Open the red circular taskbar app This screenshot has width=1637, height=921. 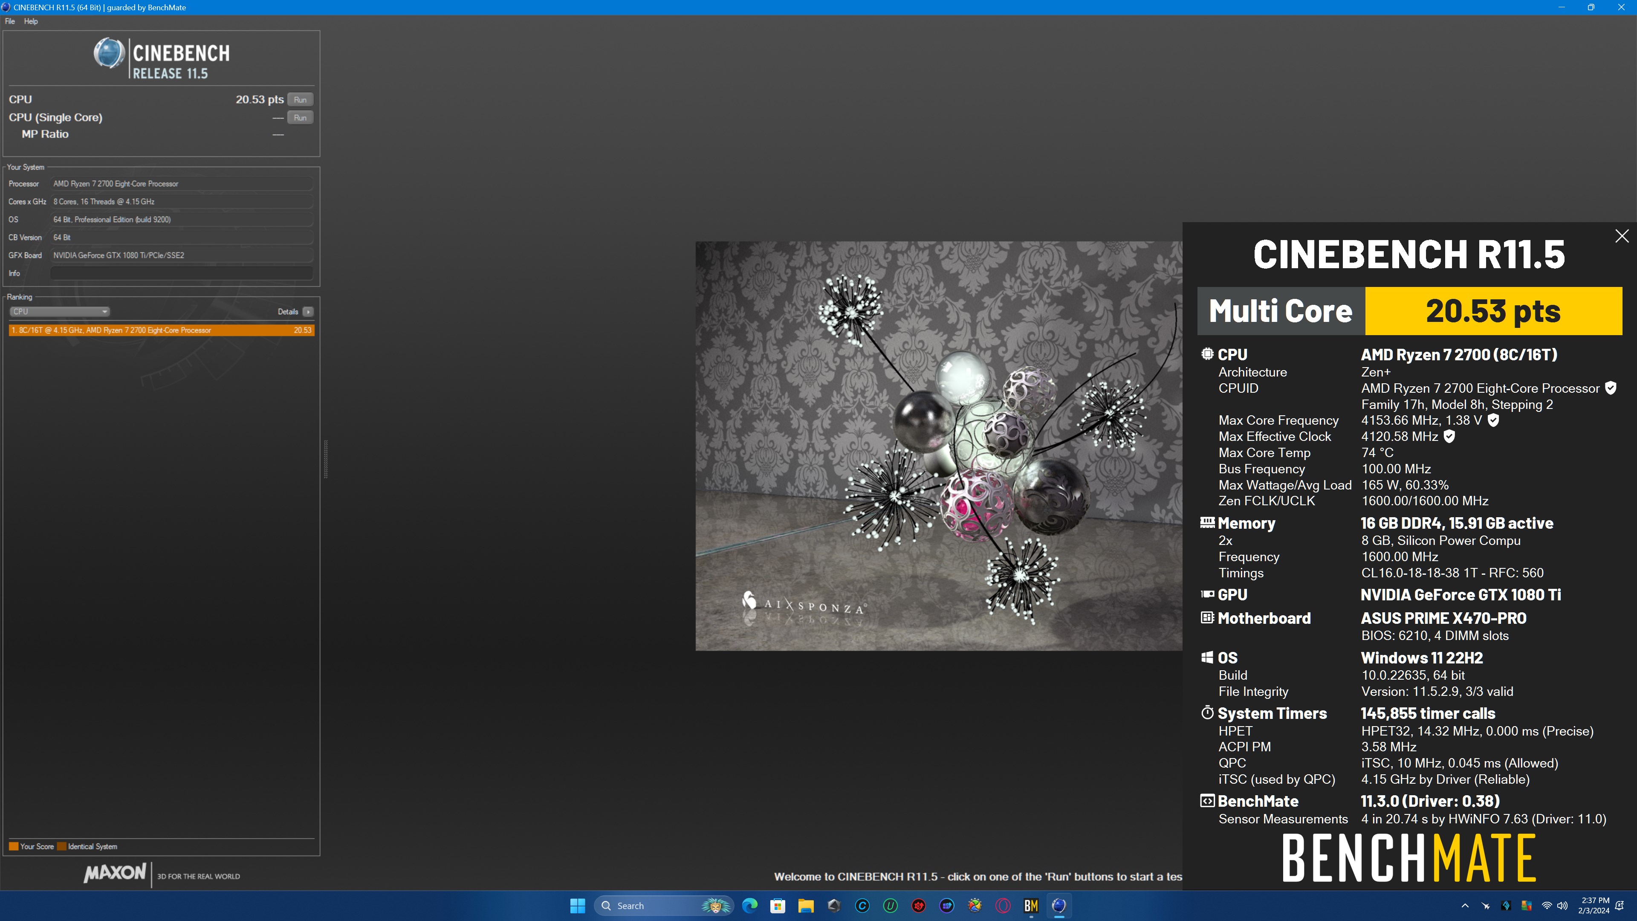click(918, 906)
